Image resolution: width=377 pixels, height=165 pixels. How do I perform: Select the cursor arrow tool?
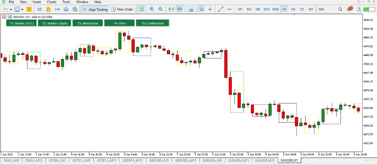[x=201, y=9]
